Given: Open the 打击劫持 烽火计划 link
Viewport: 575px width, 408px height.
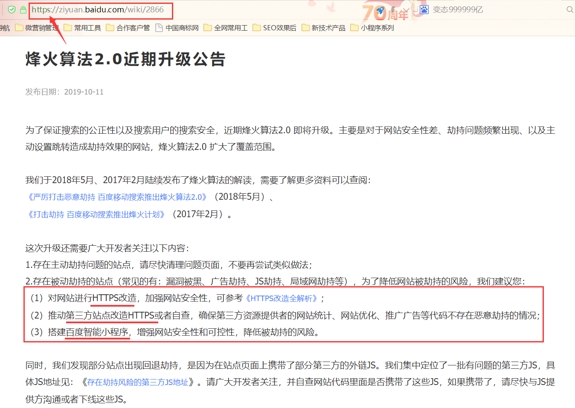Looking at the screenshot, I should pos(95,214).
